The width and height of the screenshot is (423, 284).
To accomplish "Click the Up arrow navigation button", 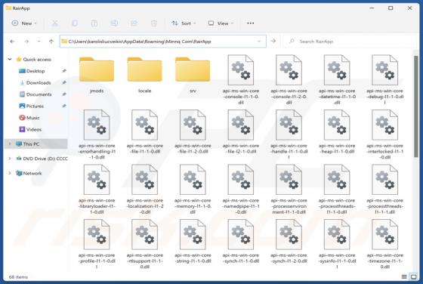I will pos(51,42).
